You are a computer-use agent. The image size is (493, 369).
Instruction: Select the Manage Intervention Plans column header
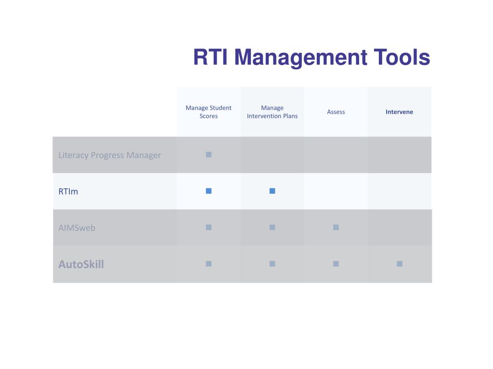click(272, 111)
